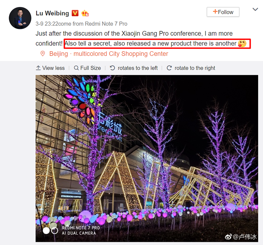The image size is (263, 245).
Task: Click the love-face emoji in the post
Action: tap(242, 44)
